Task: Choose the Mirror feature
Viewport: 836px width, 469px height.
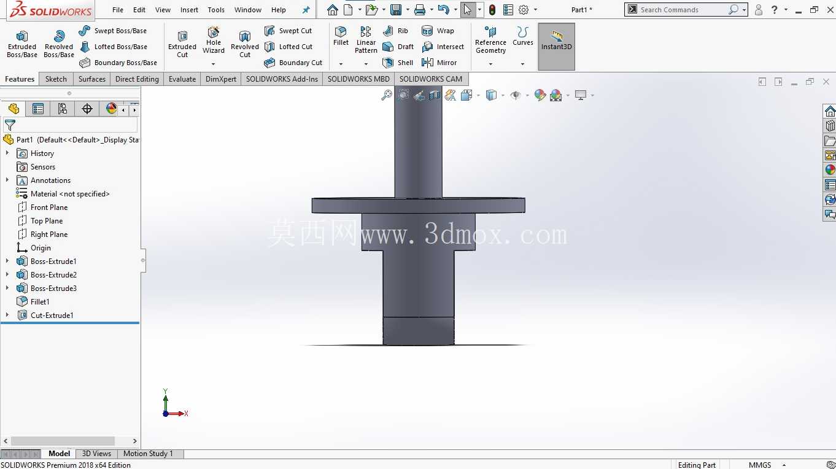Action: [439, 63]
